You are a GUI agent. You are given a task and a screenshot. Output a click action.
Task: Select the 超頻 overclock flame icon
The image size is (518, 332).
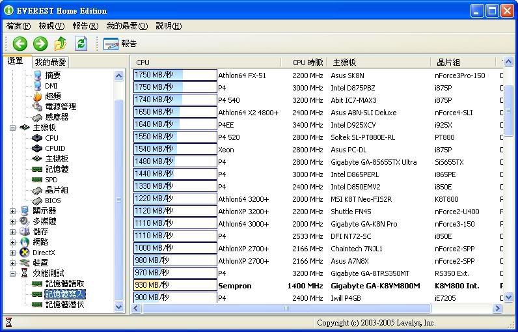pos(38,96)
